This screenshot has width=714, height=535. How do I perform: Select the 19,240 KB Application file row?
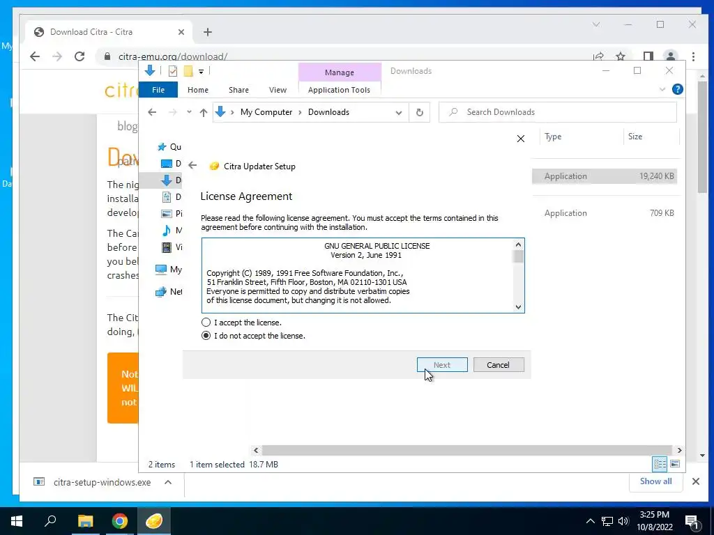pos(605,176)
